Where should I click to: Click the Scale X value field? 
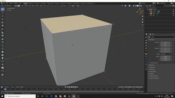(165, 56)
